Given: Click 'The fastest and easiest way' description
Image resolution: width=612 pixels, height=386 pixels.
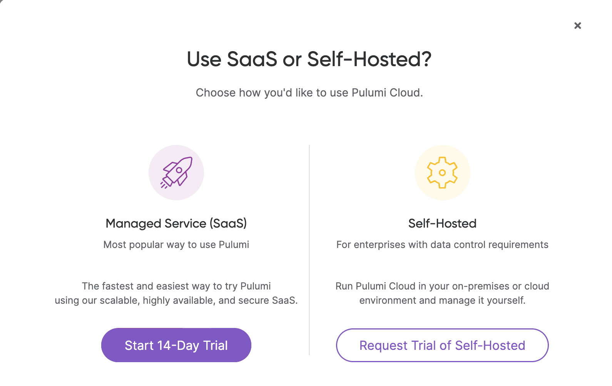Looking at the screenshot, I should coord(176,286).
